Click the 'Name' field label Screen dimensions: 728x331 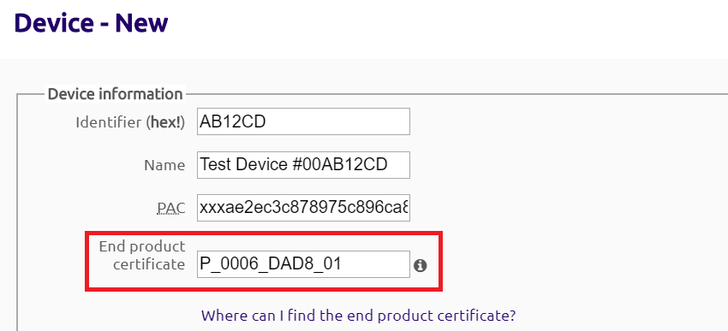(x=164, y=166)
